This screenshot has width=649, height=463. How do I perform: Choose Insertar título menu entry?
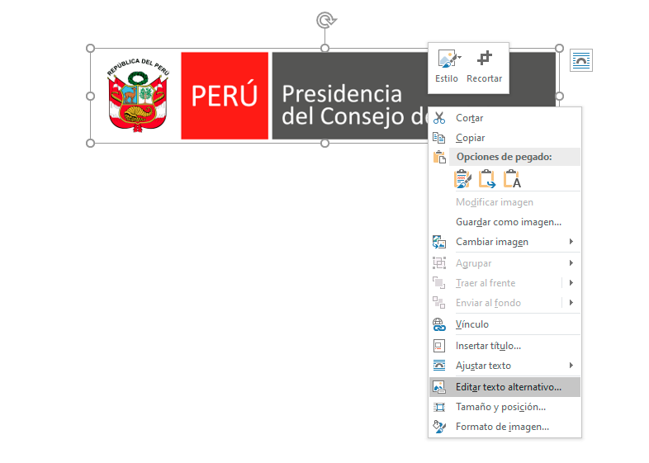[x=488, y=346]
